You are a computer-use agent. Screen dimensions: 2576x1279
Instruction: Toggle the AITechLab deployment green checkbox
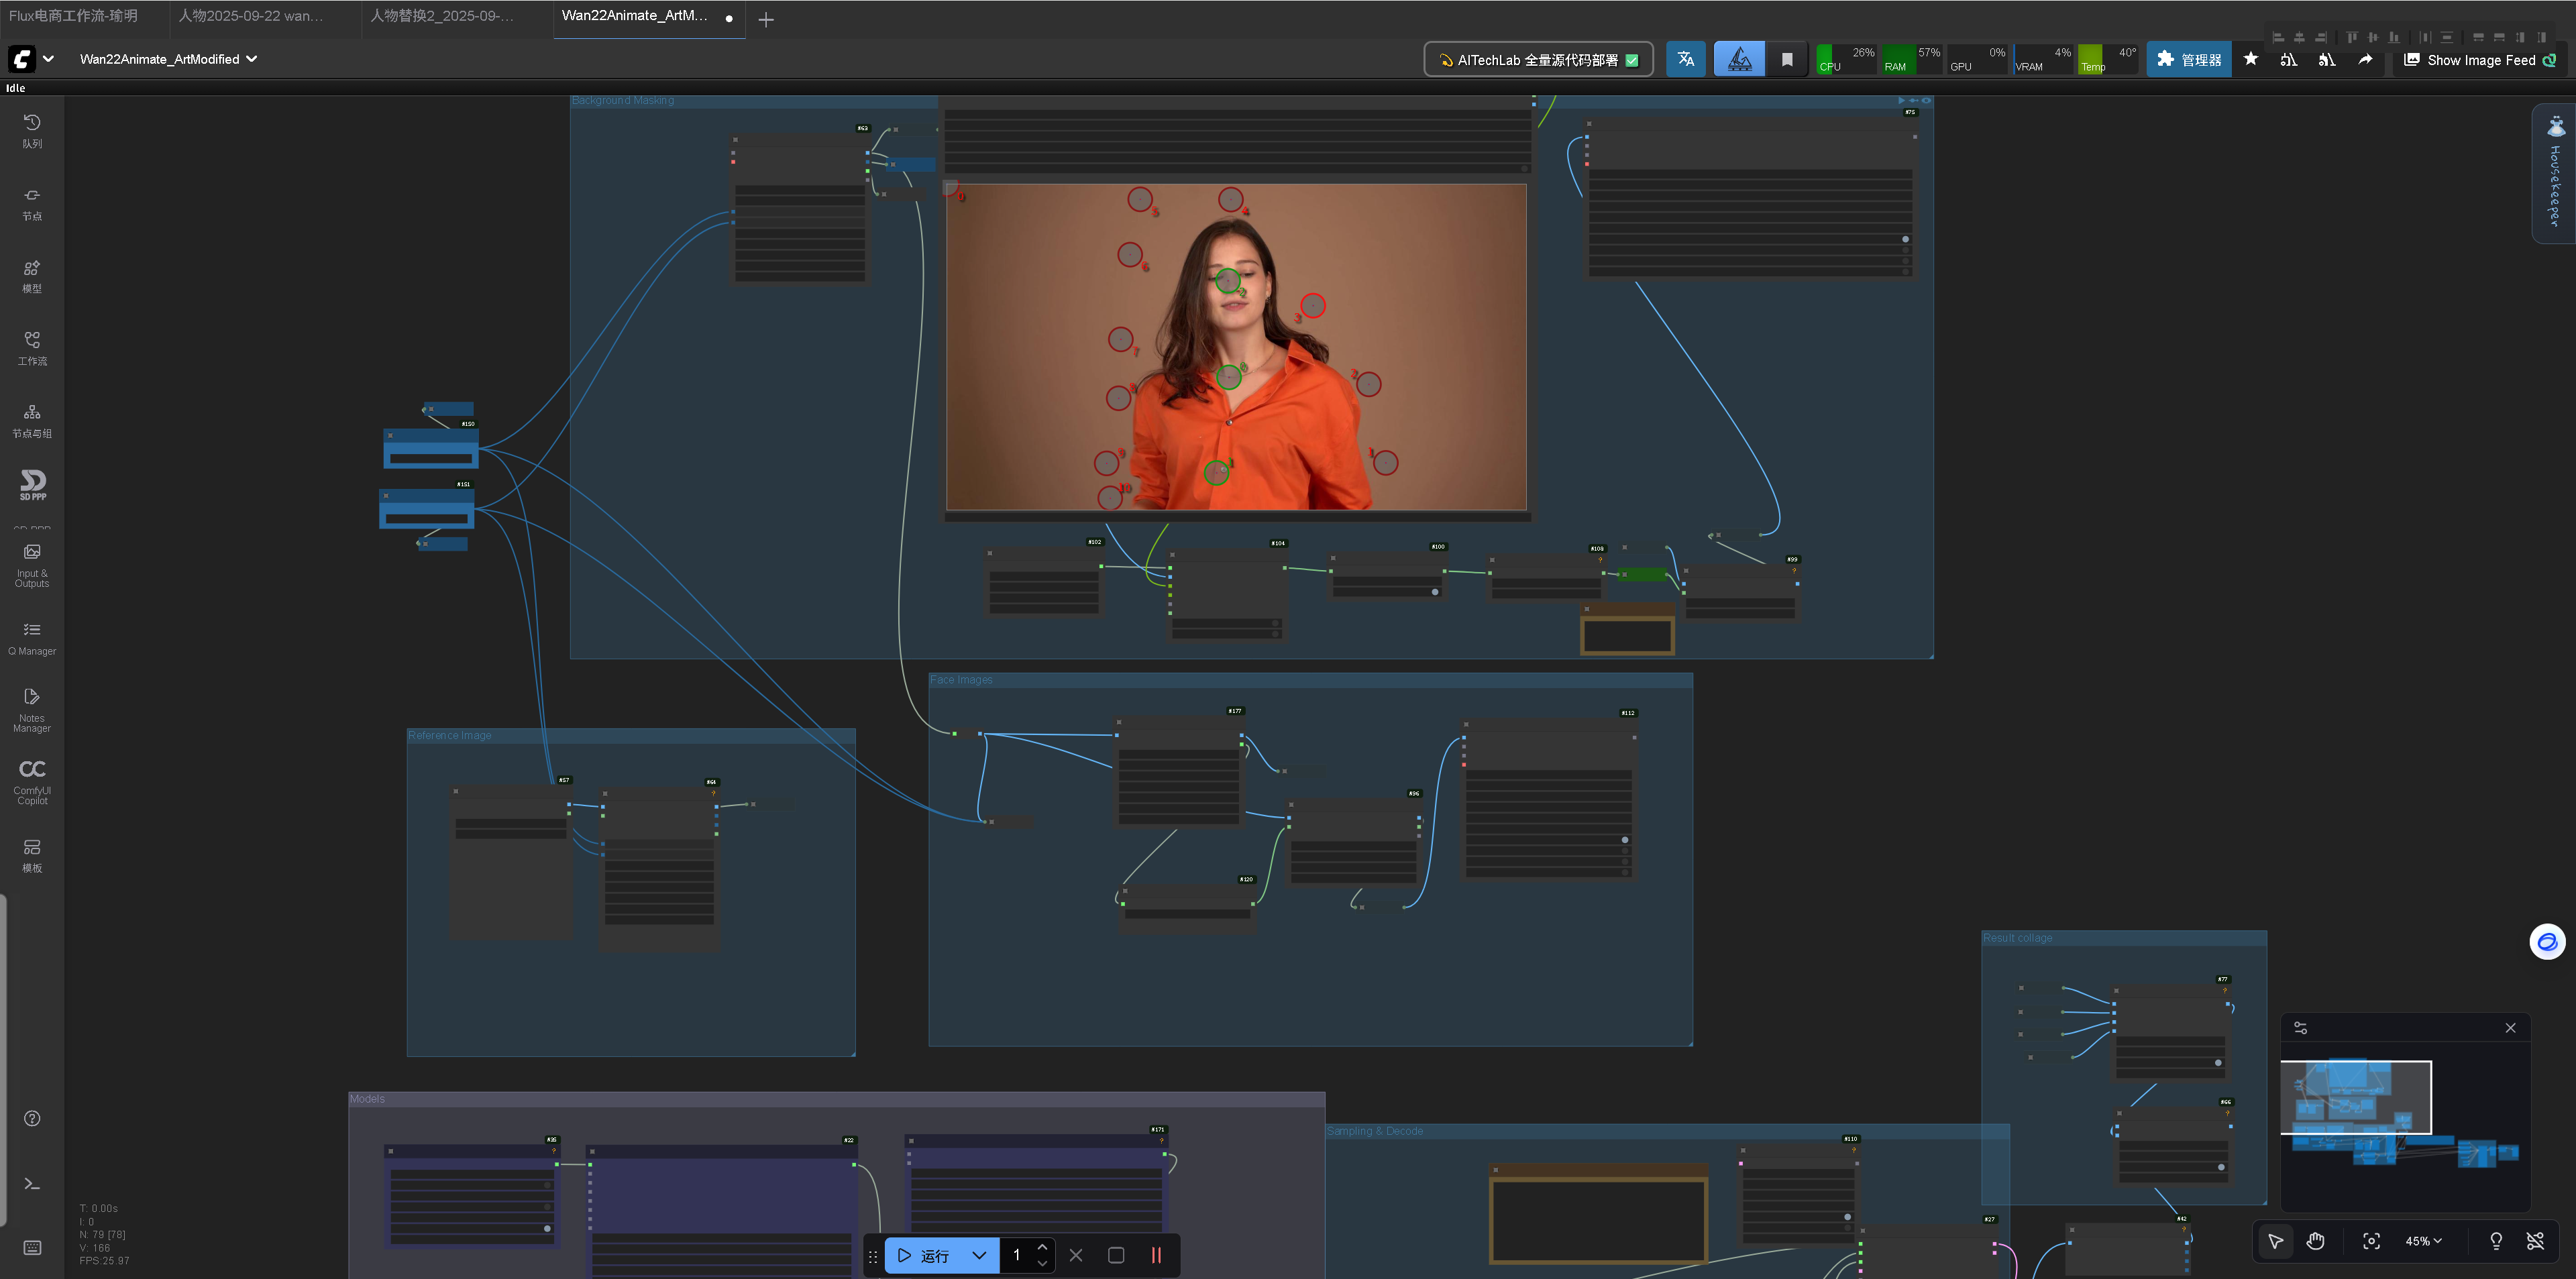click(1633, 60)
